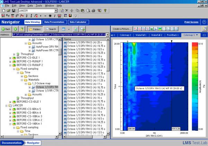Select Octave 1/3 DRV RH:S (A) 20 s row
Viewport: 208px width, 146px height.
(x=85, y=42)
